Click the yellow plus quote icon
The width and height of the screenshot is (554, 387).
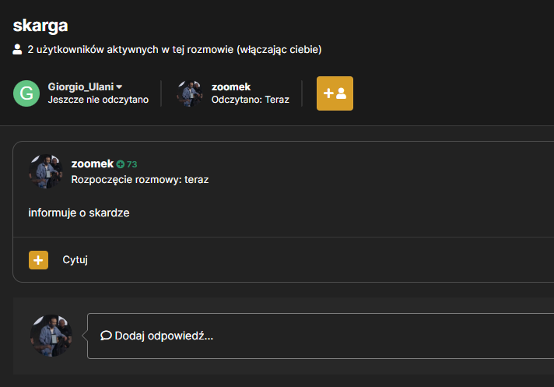38,260
